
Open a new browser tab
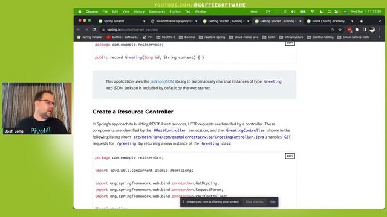pos(361,22)
